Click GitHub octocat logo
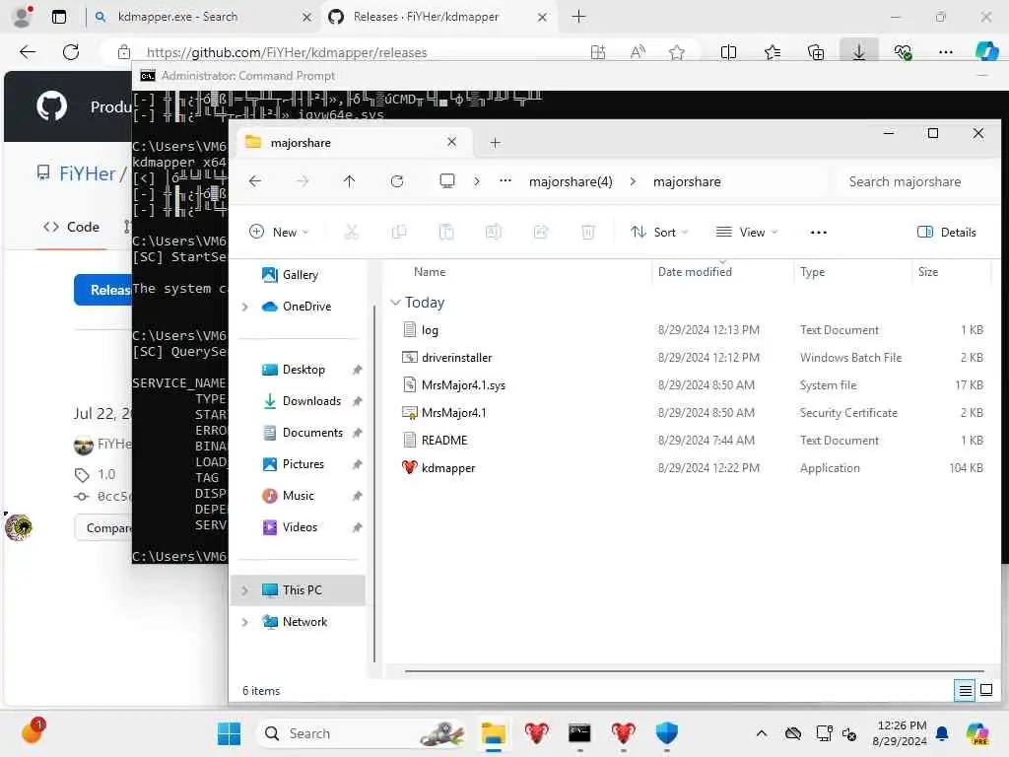The height and width of the screenshot is (757, 1009). coord(51,106)
